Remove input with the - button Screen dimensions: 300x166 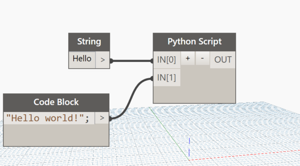[x=202, y=58]
